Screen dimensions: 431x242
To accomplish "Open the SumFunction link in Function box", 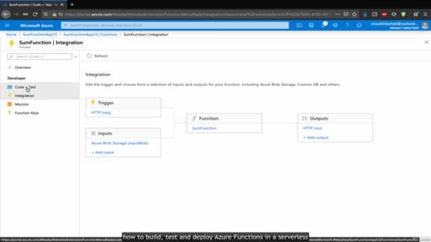I will click(204, 128).
